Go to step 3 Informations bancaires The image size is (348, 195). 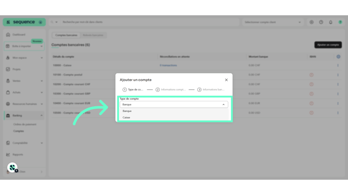211,90
